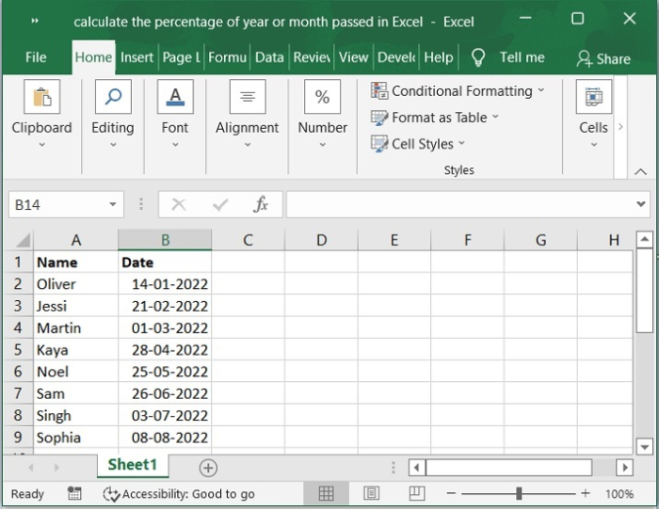Open the Editing search group
659x510 pixels.
[112, 97]
